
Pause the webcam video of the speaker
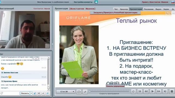click(x=47, y=46)
